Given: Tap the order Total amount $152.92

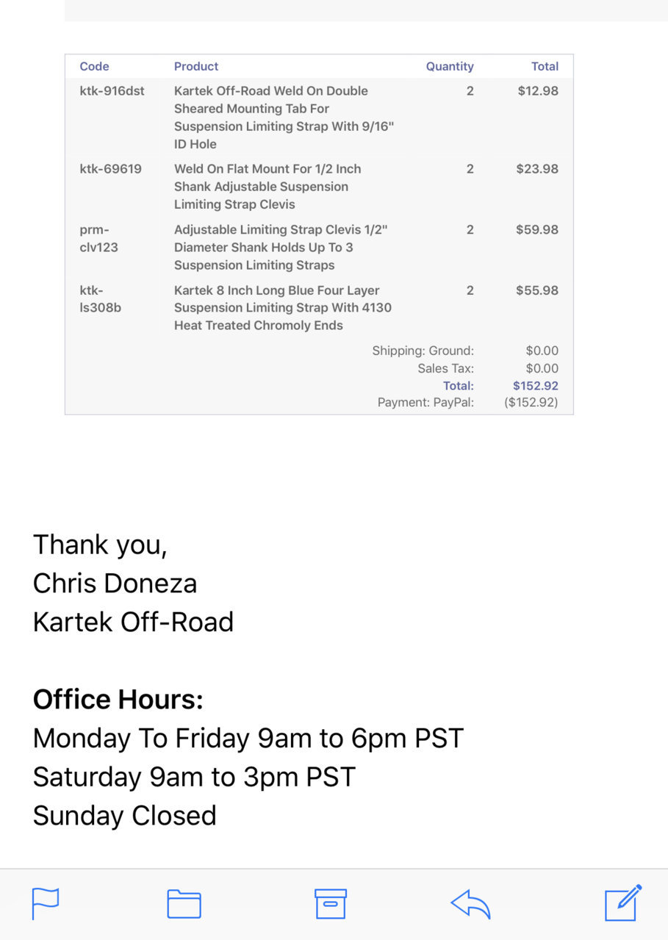Looking at the screenshot, I should pyautogui.click(x=536, y=386).
